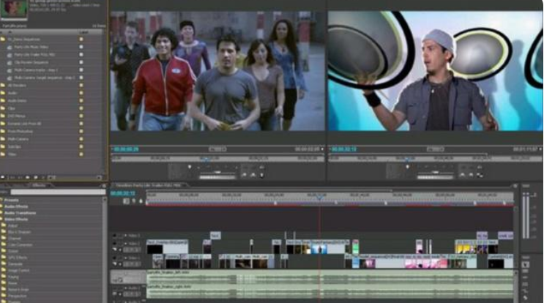Expand the Presets folder in Effects panel
This screenshot has width=544, height=303.
13,200
